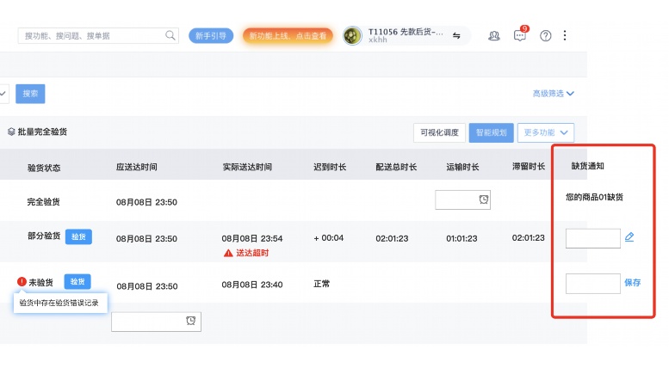The image size is (669, 368).
Task: Focus the bottom time picker input
Action: click(x=156, y=322)
